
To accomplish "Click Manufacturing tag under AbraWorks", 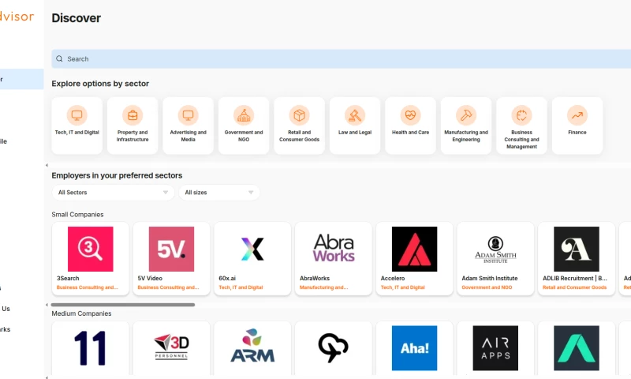I will pos(324,287).
